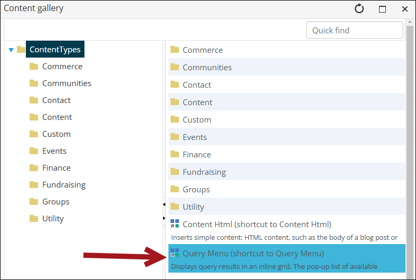Click Communities folder icon in right list

point(175,67)
